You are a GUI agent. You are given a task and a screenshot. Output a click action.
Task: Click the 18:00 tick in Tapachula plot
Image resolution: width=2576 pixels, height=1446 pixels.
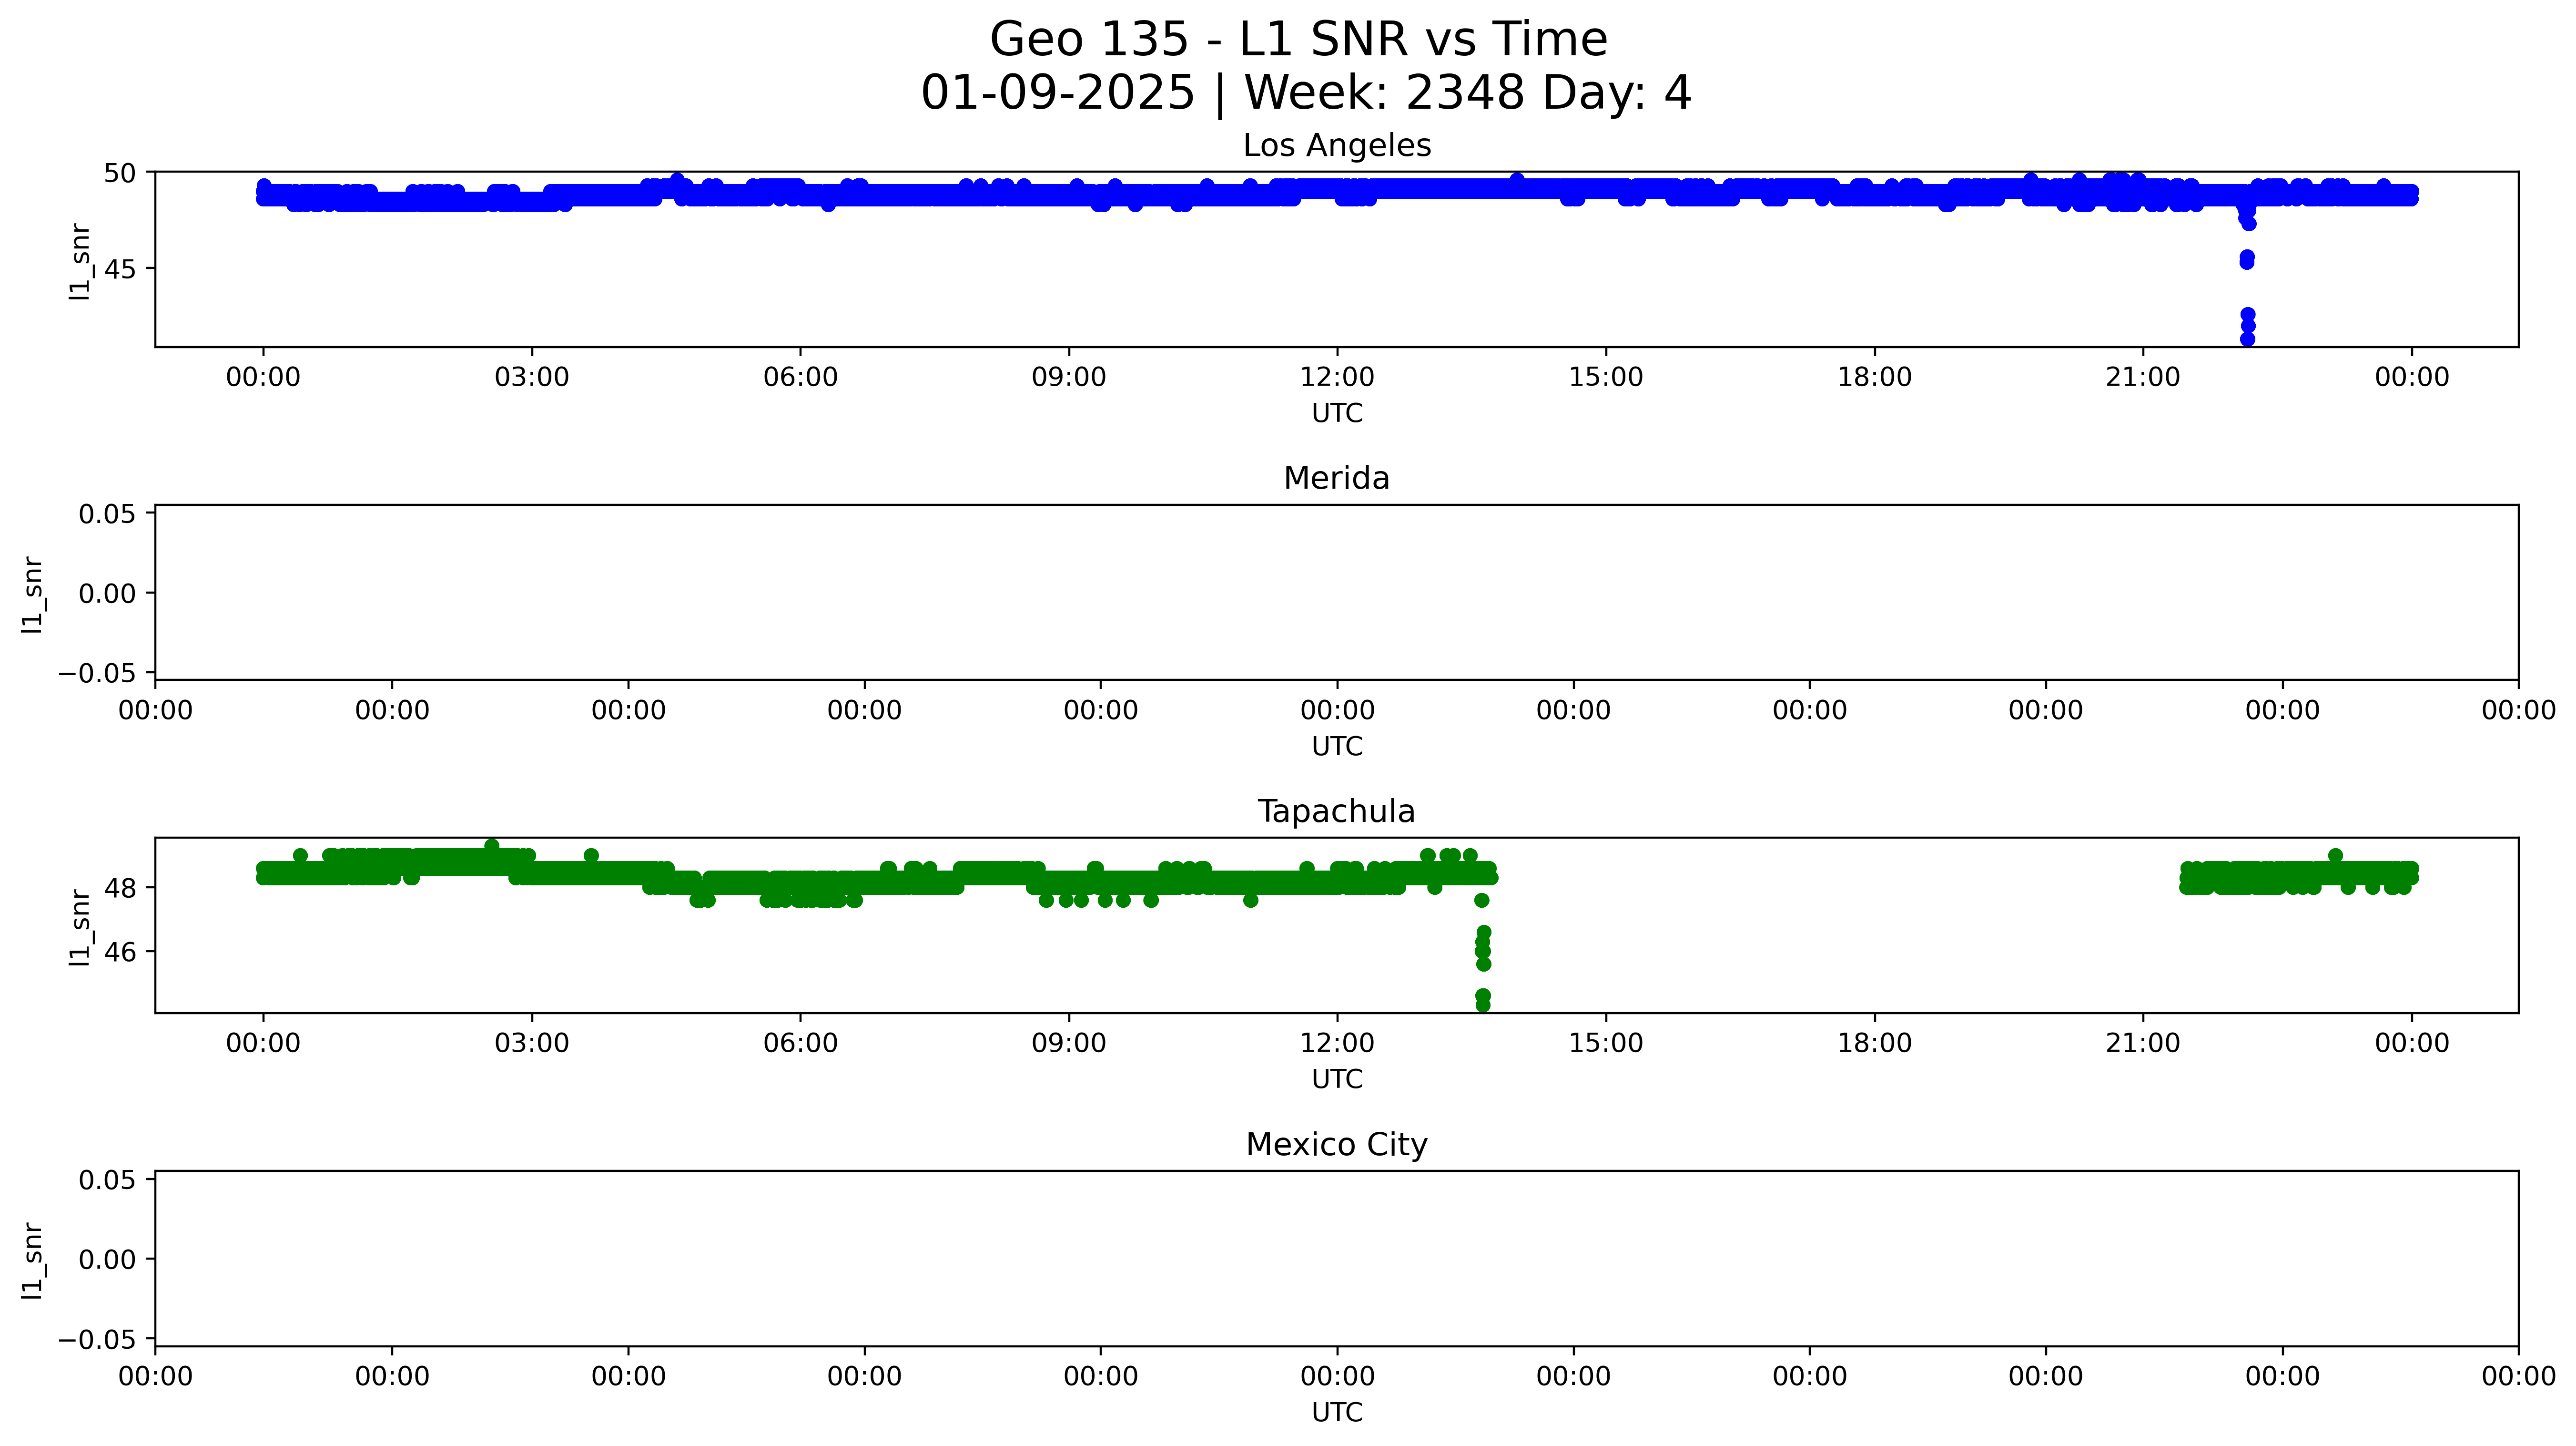[x=1874, y=1044]
